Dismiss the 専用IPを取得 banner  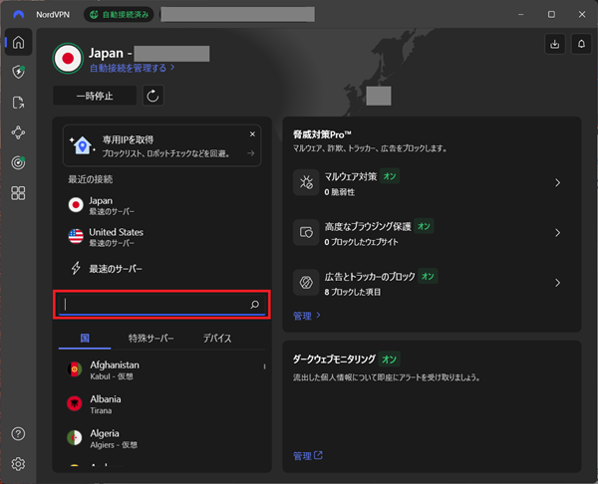click(252, 133)
